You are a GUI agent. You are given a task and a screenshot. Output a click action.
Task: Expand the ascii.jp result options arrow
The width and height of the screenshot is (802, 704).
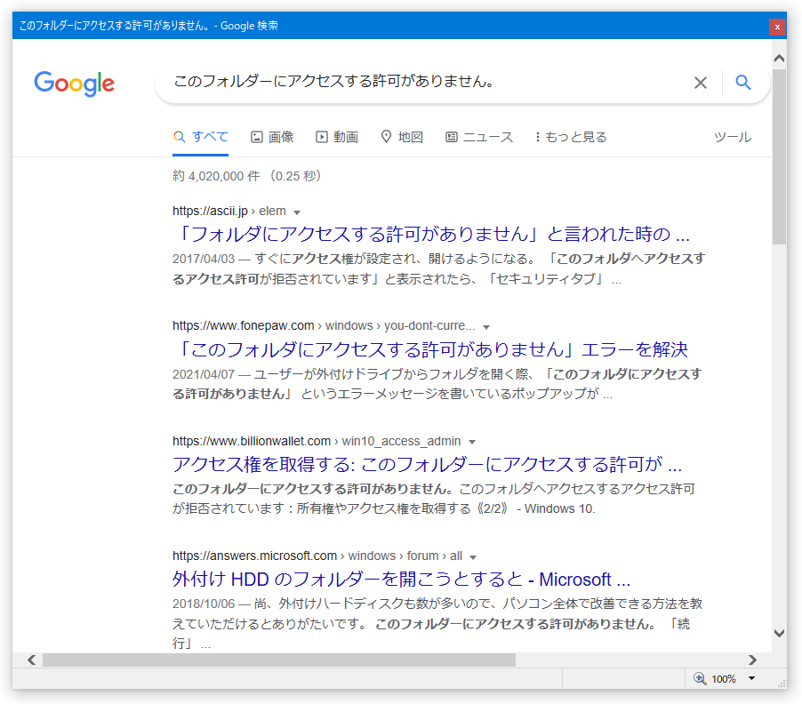[297, 212]
